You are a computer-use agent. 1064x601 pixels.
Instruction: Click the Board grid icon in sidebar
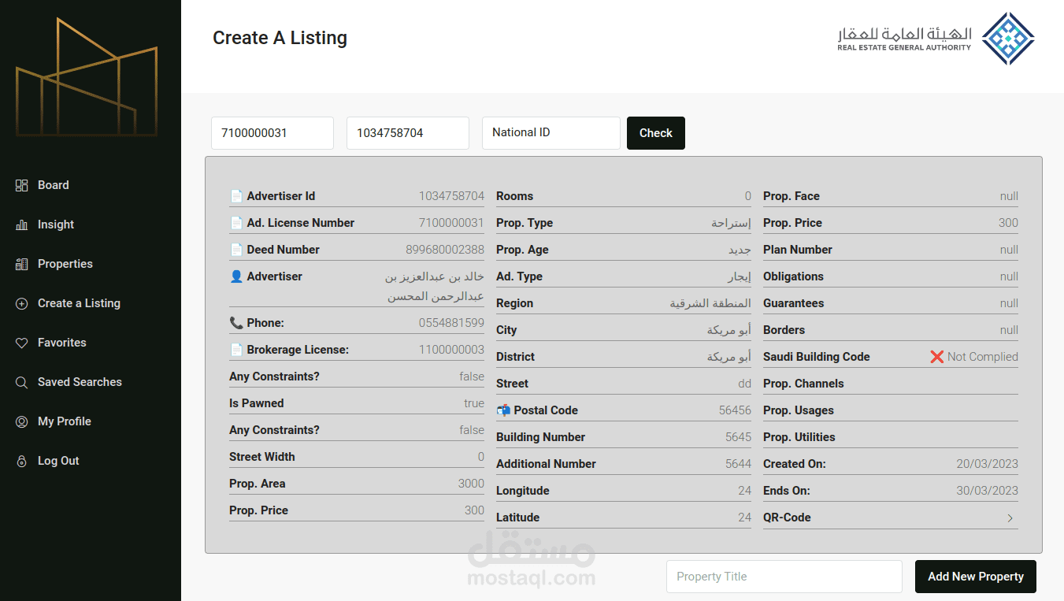[22, 185]
